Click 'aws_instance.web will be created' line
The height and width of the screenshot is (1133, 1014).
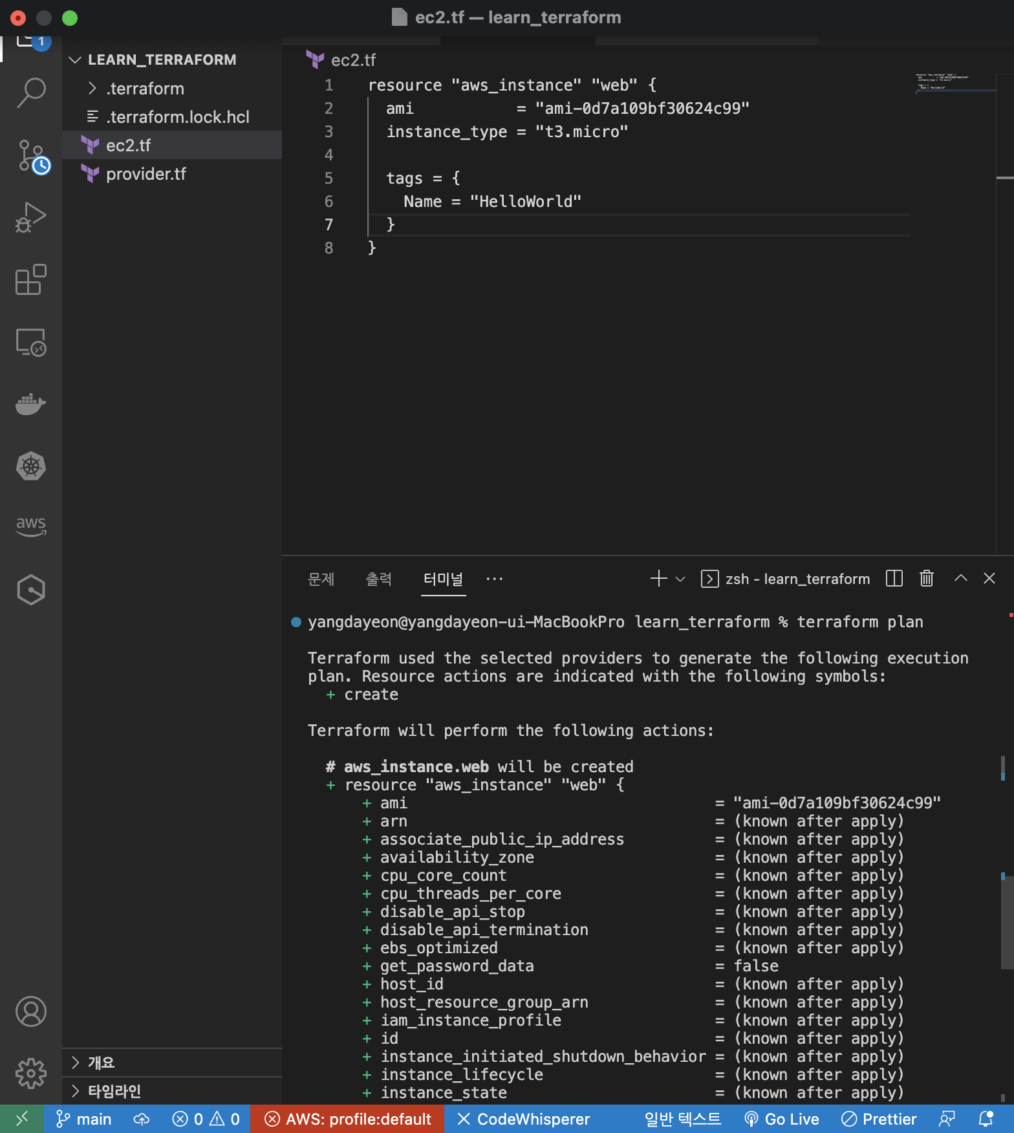click(x=480, y=766)
